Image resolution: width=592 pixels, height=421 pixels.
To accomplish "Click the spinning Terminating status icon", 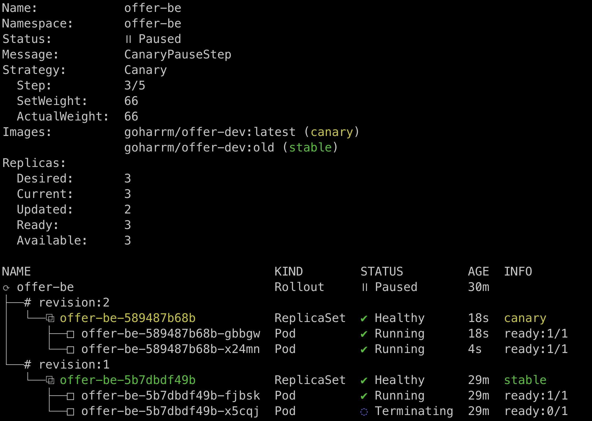I will (x=364, y=412).
